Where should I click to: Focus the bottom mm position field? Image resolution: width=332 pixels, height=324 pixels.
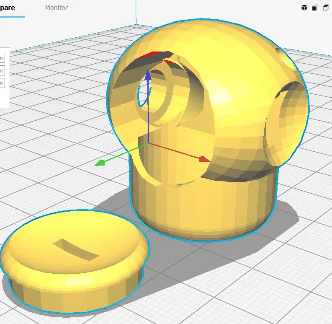pos(2,83)
